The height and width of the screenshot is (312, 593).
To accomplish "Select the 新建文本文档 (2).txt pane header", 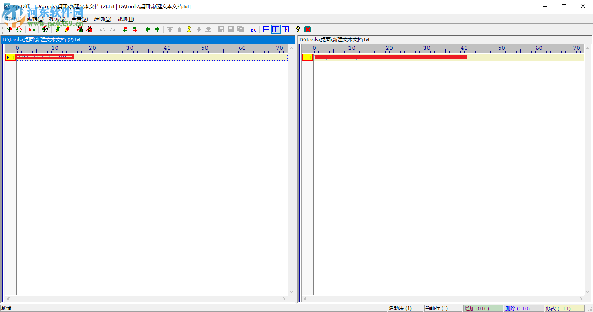I will 148,40.
